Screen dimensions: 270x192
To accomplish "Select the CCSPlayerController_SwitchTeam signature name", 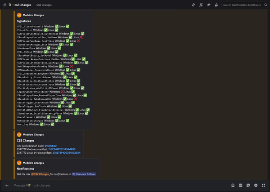I will coord(37,34).
